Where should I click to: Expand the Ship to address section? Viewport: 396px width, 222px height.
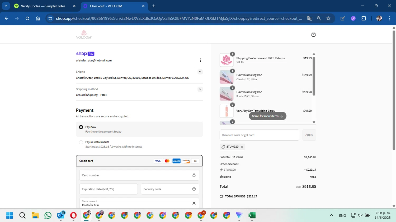pyautogui.click(x=200, y=72)
